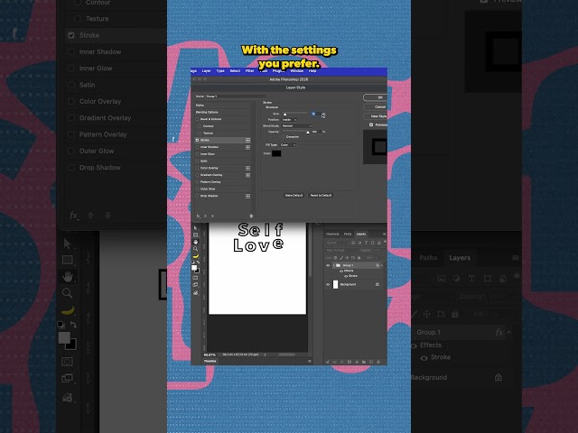Click the Size slider handle

[284, 115]
